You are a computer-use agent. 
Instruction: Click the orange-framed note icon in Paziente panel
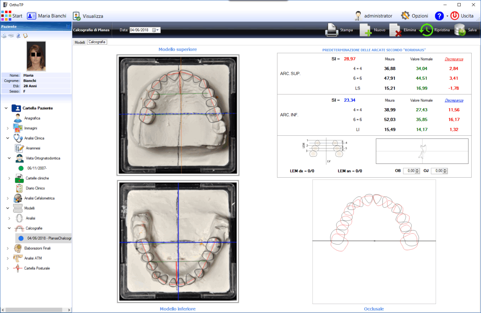pyautogui.click(x=25, y=36)
